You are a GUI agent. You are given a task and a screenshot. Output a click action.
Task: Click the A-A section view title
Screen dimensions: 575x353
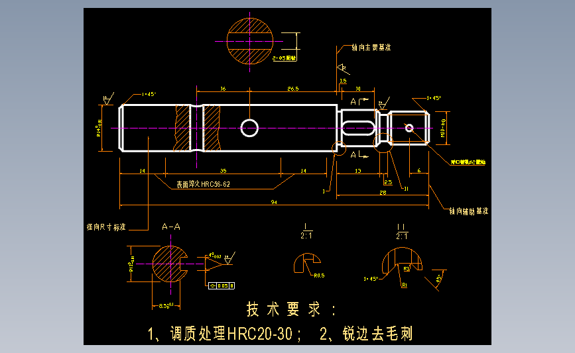[x=171, y=227]
